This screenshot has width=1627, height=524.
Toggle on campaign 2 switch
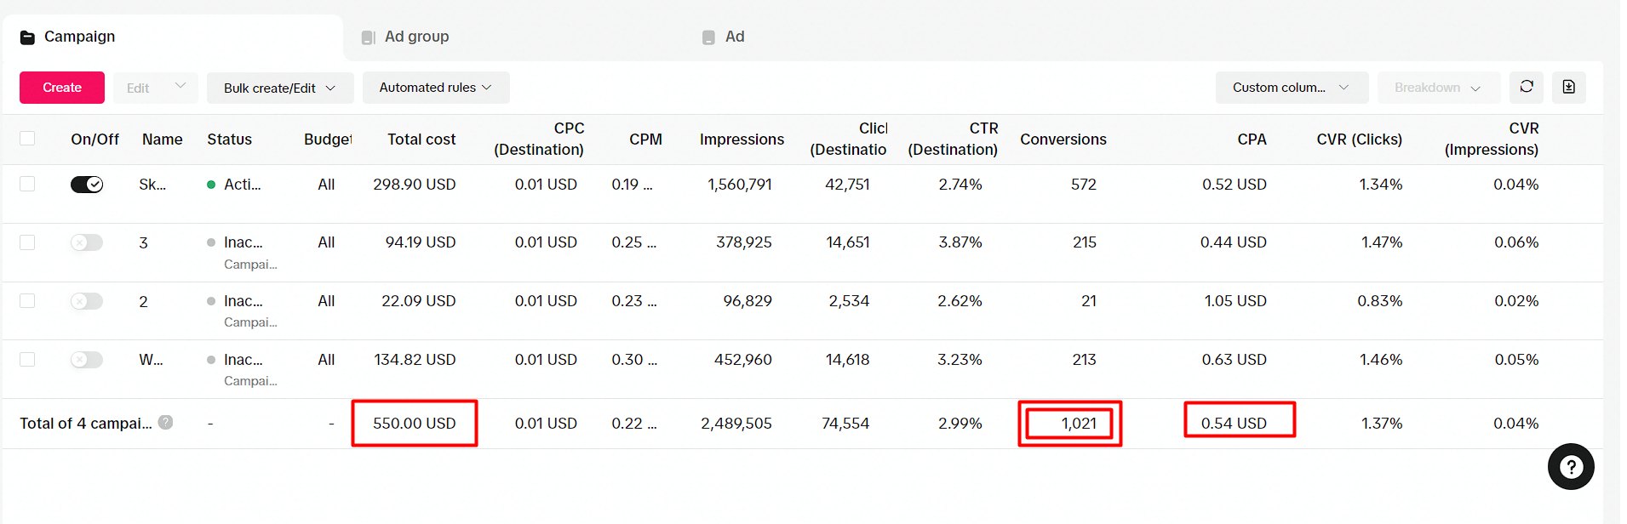(x=87, y=301)
